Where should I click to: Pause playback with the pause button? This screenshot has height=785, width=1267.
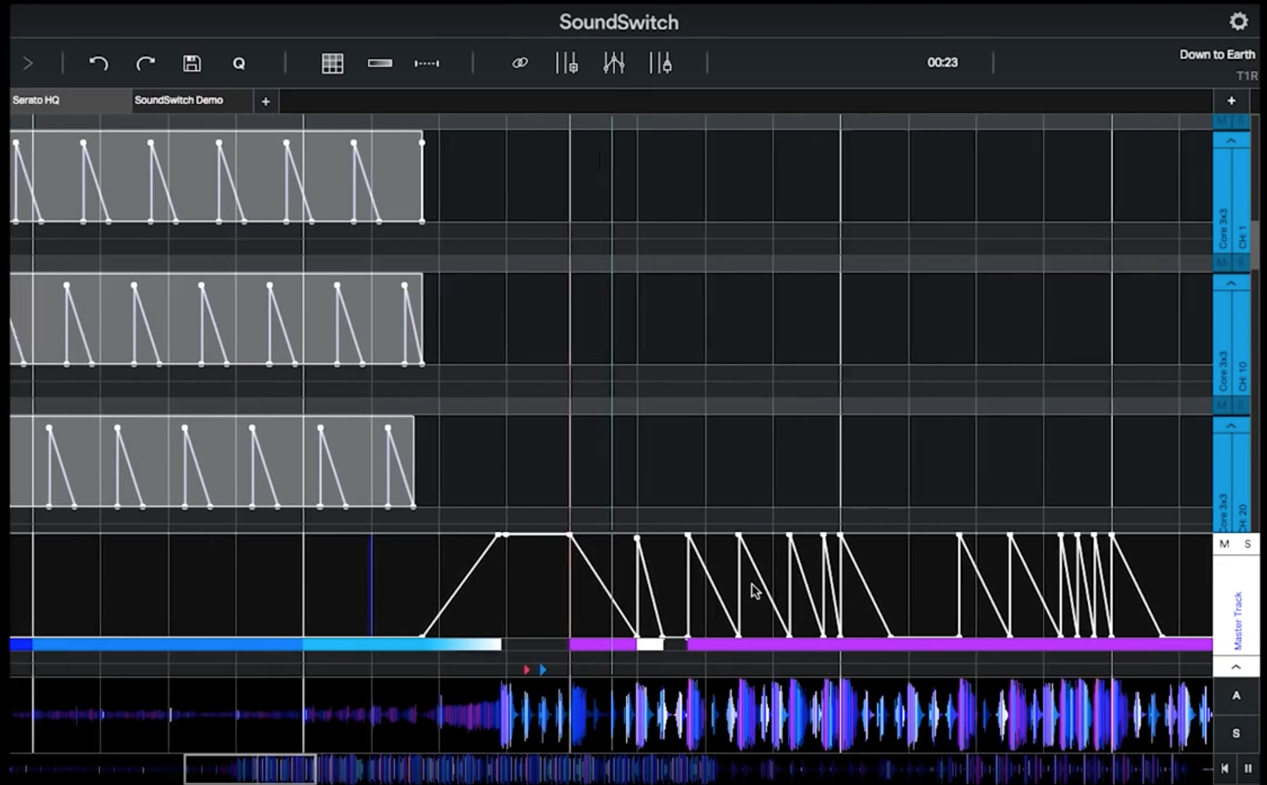click(x=1248, y=768)
